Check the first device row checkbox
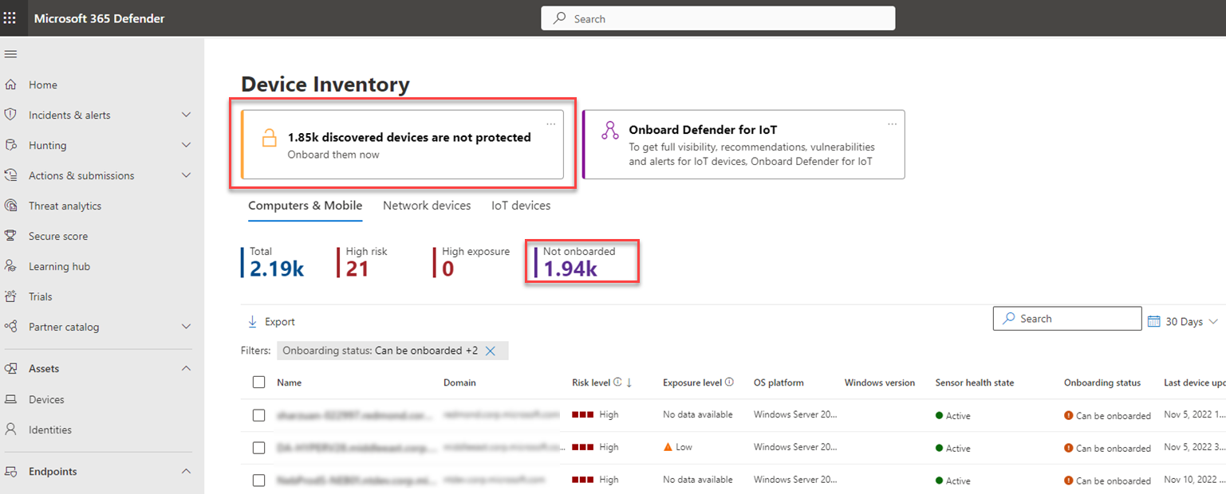1226x494 pixels. tap(258, 415)
